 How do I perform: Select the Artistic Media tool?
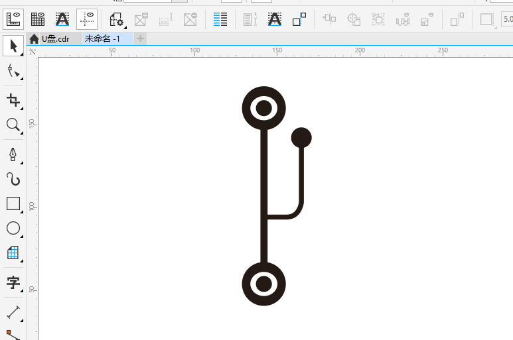tap(13, 179)
